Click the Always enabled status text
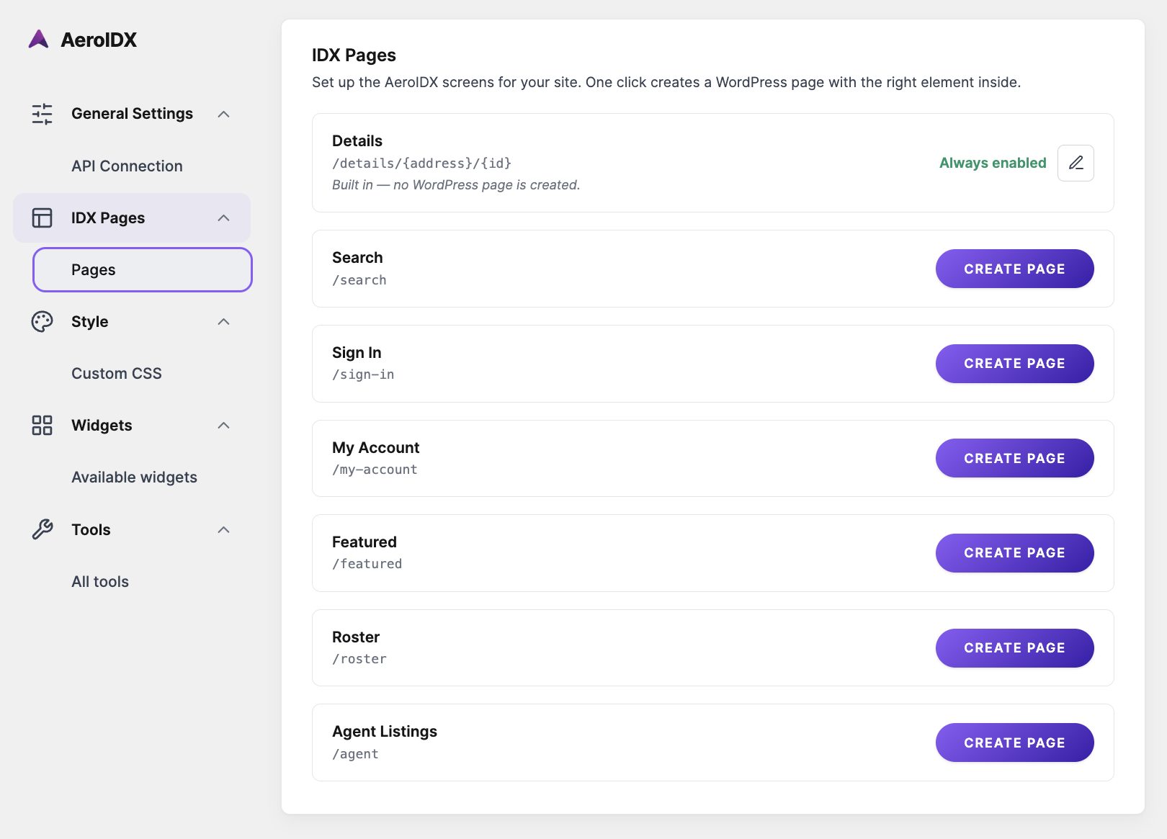This screenshot has width=1167, height=839. tap(993, 163)
